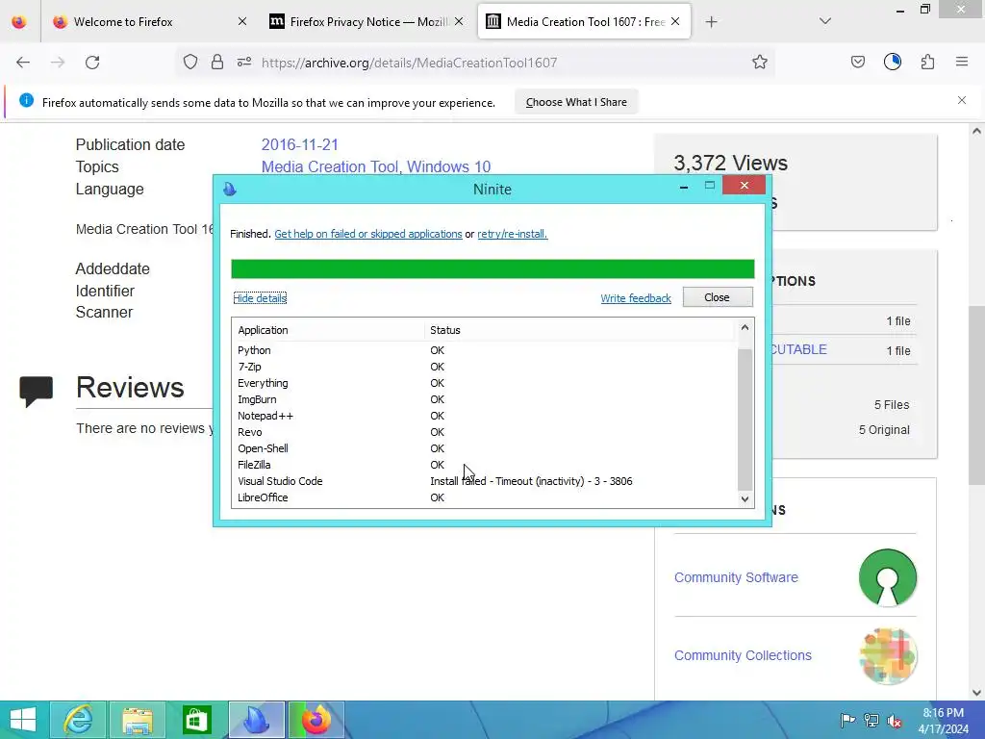Open the Firefox account icon
The height and width of the screenshot is (739, 985).
click(892, 62)
